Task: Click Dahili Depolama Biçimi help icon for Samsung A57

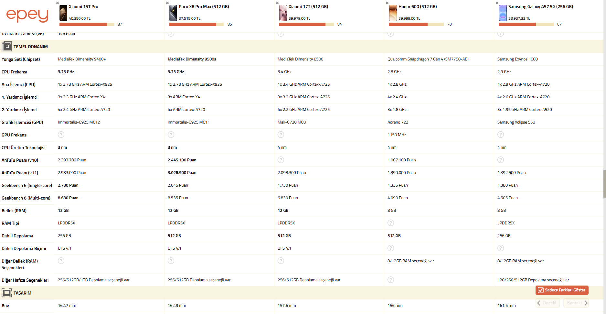Action: tap(501, 248)
